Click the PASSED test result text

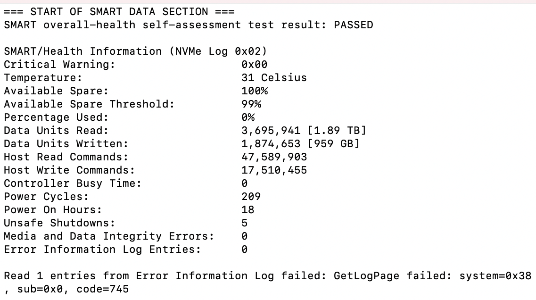tap(354, 25)
